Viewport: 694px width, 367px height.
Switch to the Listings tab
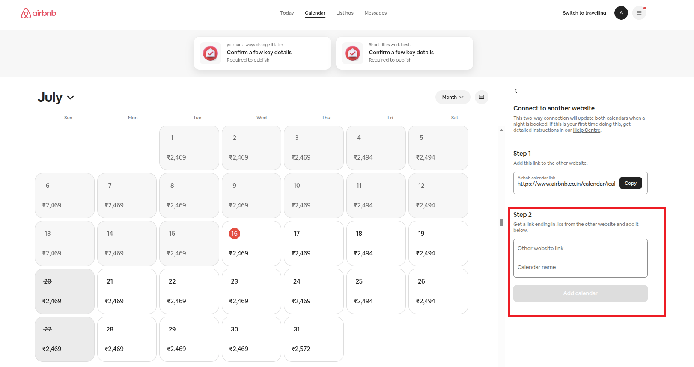coord(345,13)
